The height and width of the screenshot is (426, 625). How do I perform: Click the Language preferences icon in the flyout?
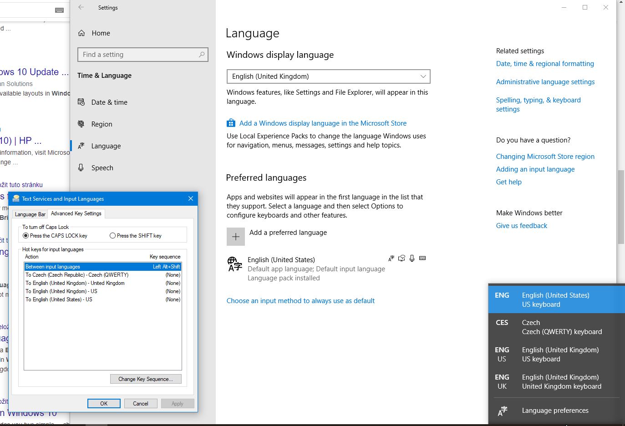[503, 411]
